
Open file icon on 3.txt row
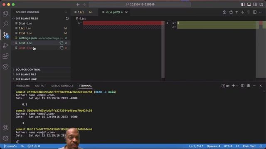(x=62, y=48)
